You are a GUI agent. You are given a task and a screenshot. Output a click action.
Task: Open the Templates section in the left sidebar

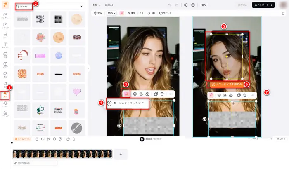[5, 16]
